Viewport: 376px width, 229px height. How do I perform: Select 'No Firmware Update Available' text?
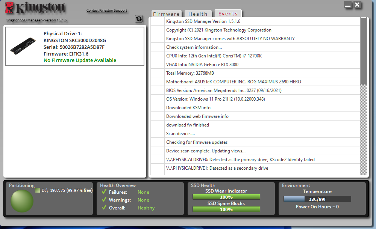click(x=80, y=60)
